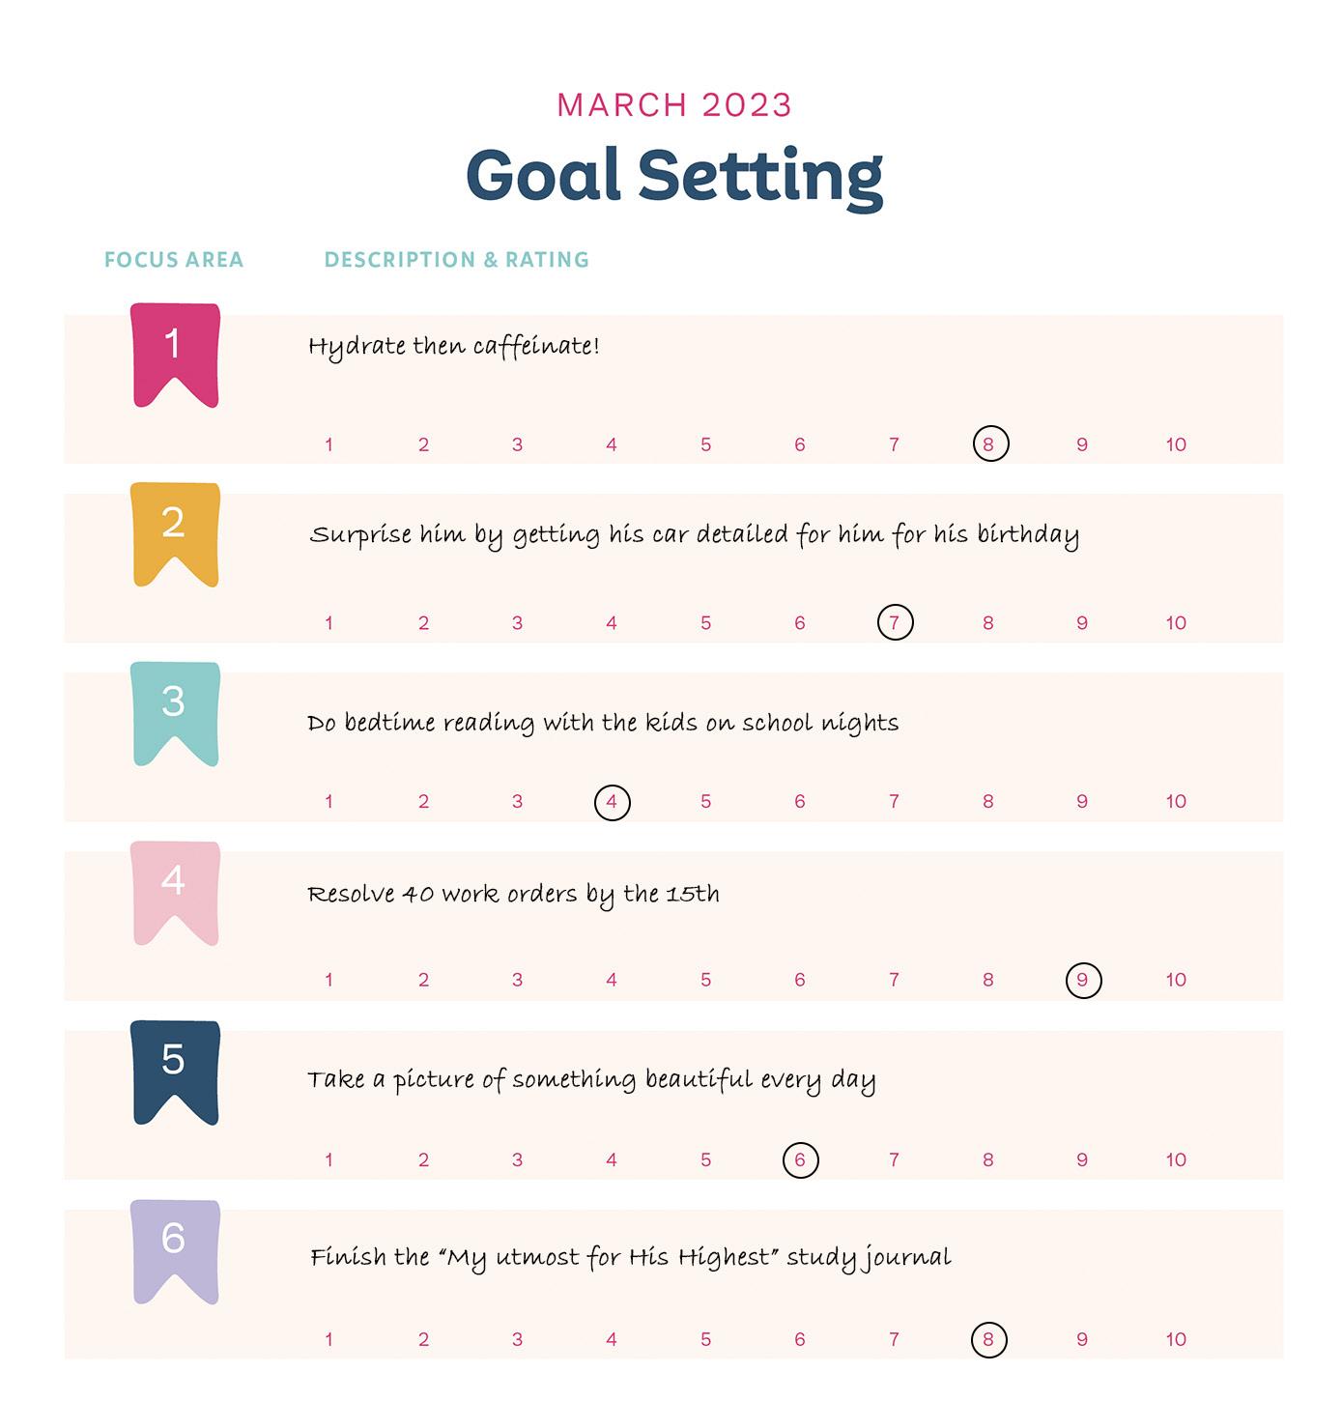Screen dimensions: 1342x1401
Task: Select the circled 6 rating for daily picture goal
Action: click(800, 1159)
